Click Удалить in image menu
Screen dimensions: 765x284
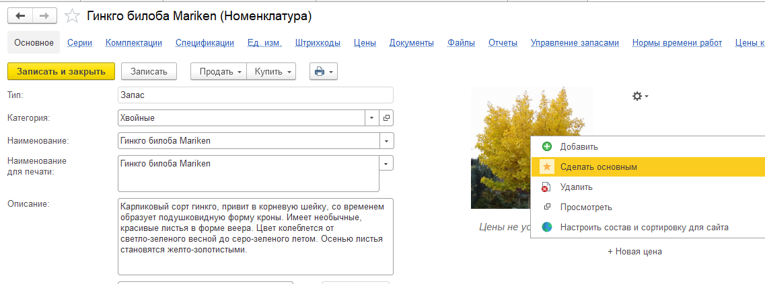click(x=576, y=187)
